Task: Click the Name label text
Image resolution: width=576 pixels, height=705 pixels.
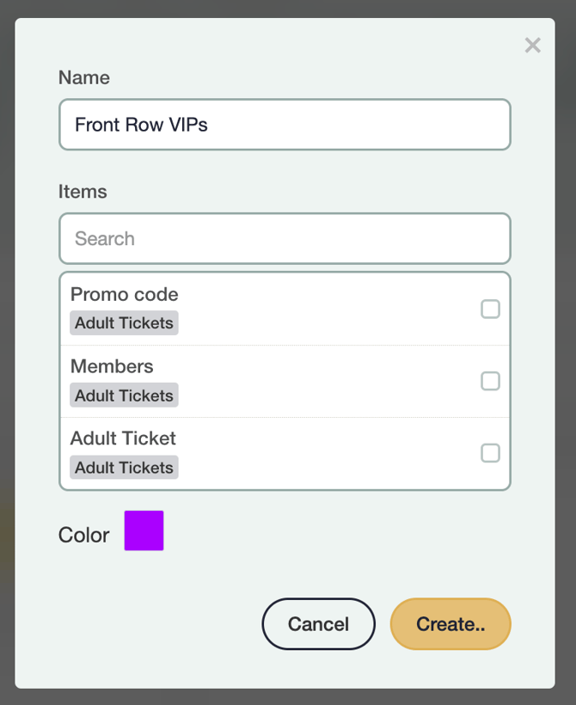Action: pos(84,77)
